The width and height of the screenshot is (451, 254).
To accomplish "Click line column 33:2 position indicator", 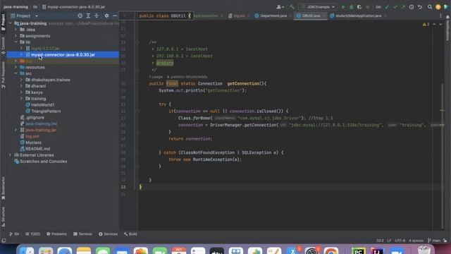I will 380,241.
